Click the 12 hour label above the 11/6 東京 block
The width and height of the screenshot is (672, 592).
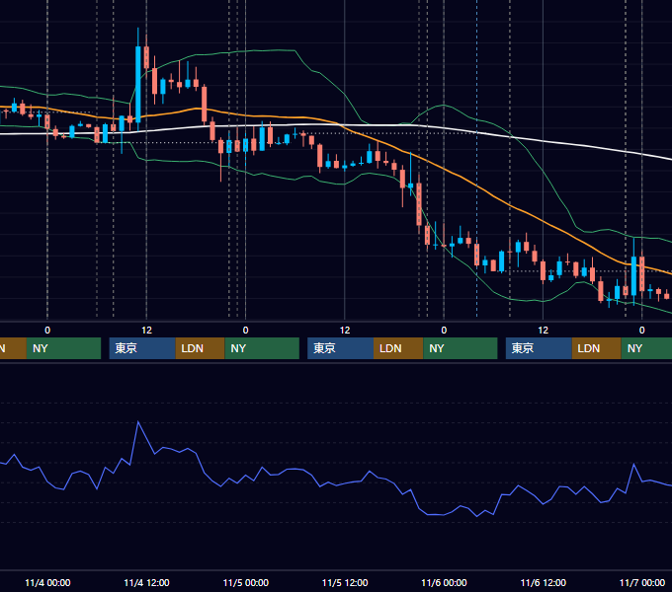543,331
